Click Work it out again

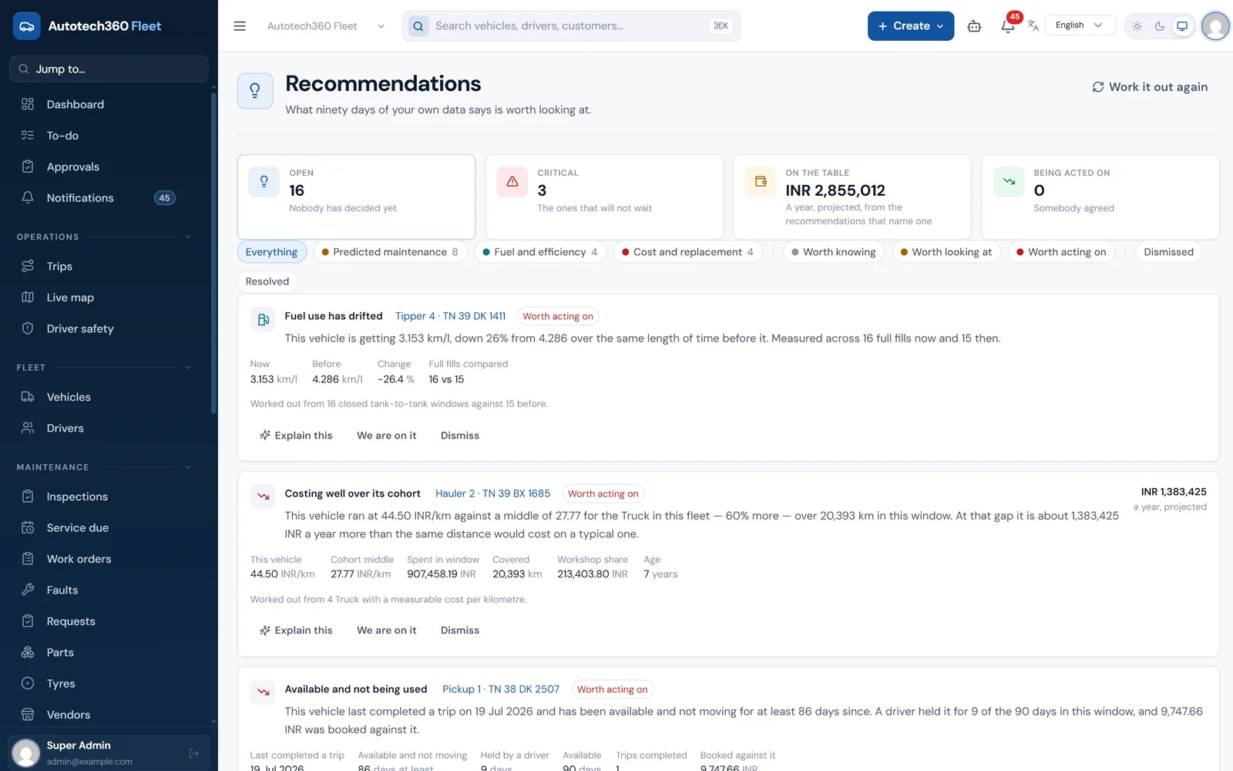pos(1150,87)
